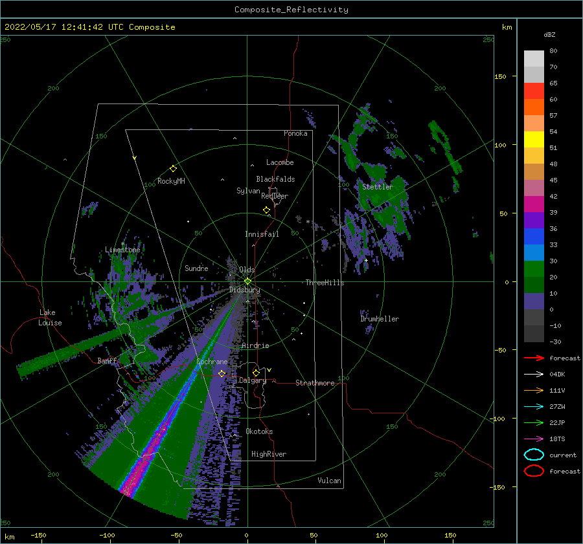Click the ThreeHills city label

pyautogui.click(x=325, y=283)
